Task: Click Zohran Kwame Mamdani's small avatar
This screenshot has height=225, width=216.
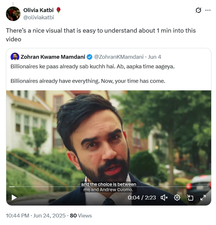Action: tap(15, 57)
